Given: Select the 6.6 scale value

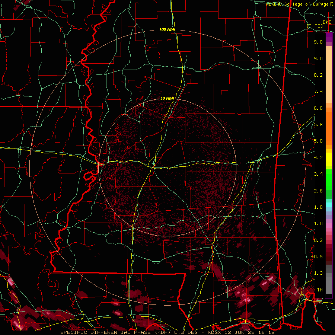Looking at the screenshot, I should [318, 108].
